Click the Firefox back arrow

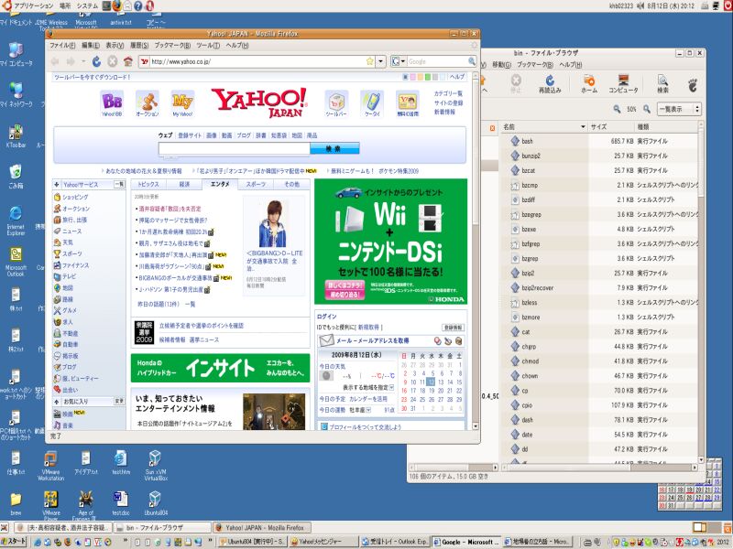(55, 61)
